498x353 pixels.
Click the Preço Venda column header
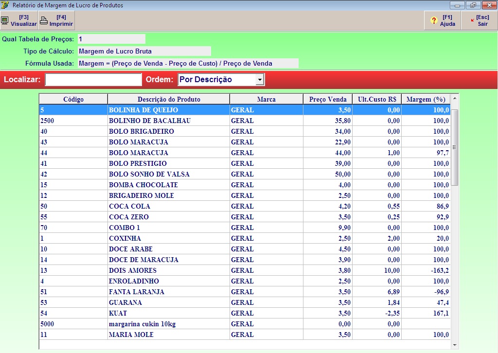[x=328, y=99]
